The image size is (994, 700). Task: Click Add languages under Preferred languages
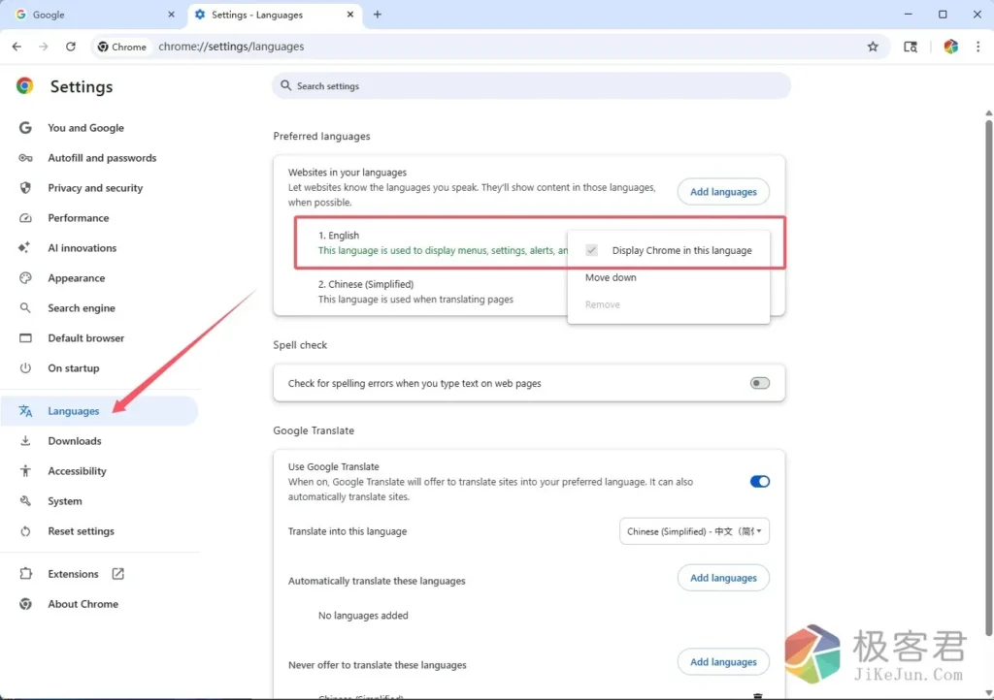[x=723, y=192]
